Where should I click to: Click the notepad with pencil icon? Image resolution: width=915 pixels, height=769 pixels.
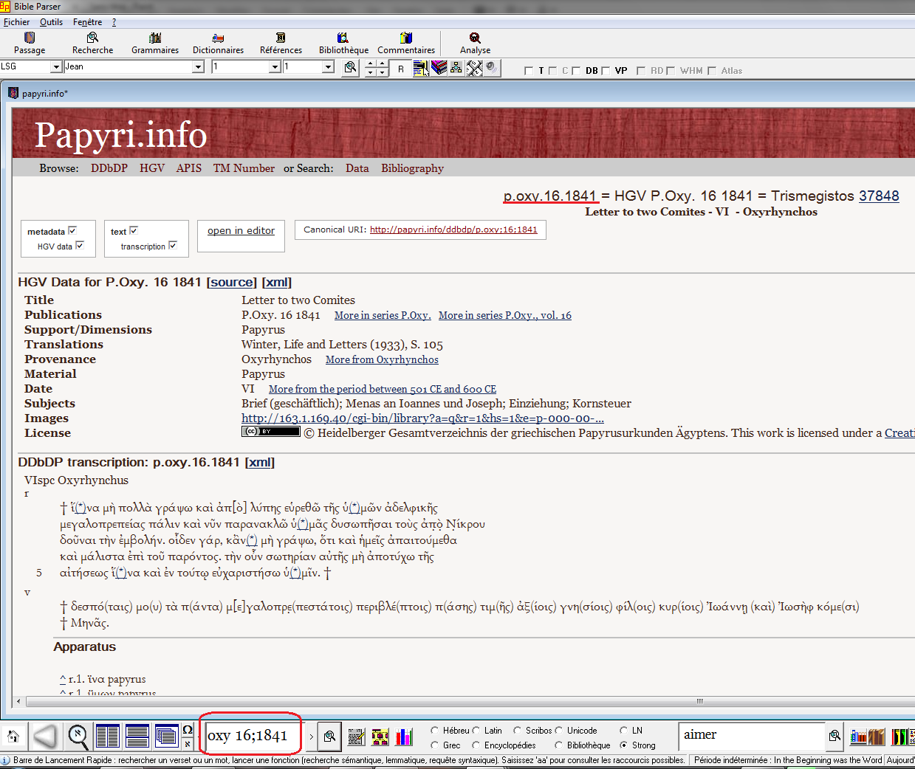click(357, 736)
